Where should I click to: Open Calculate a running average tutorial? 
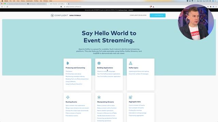(x=138, y=113)
